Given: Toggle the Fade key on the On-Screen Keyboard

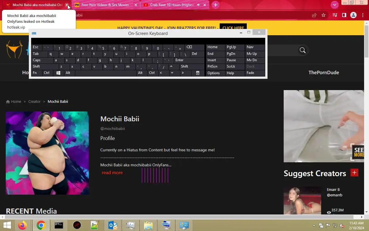Looking at the screenshot, I should 255,73.
